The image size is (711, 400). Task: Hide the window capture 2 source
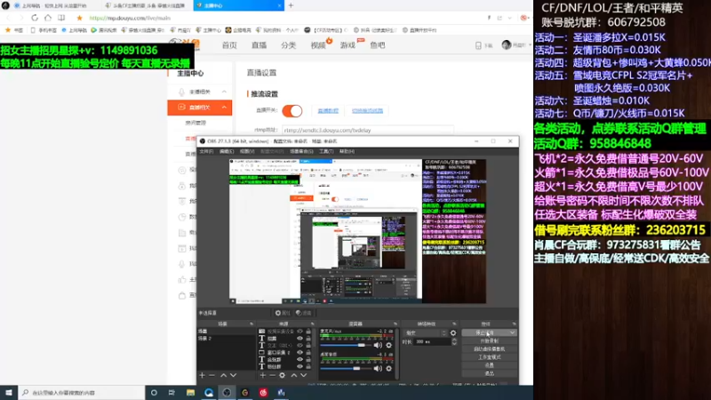300,352
